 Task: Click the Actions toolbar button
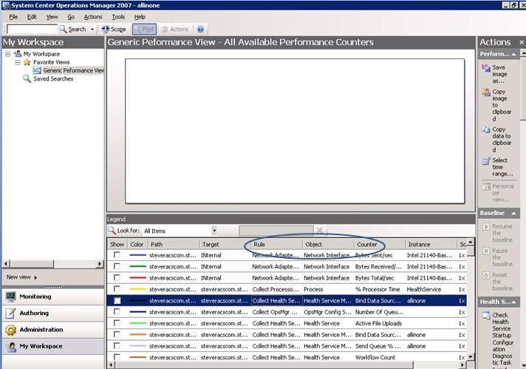click(x=175, y=30)
